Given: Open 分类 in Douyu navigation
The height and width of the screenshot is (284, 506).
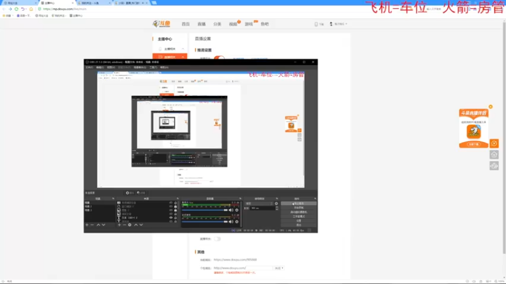Looking at the screenshot, I should [x=217, y=24].
